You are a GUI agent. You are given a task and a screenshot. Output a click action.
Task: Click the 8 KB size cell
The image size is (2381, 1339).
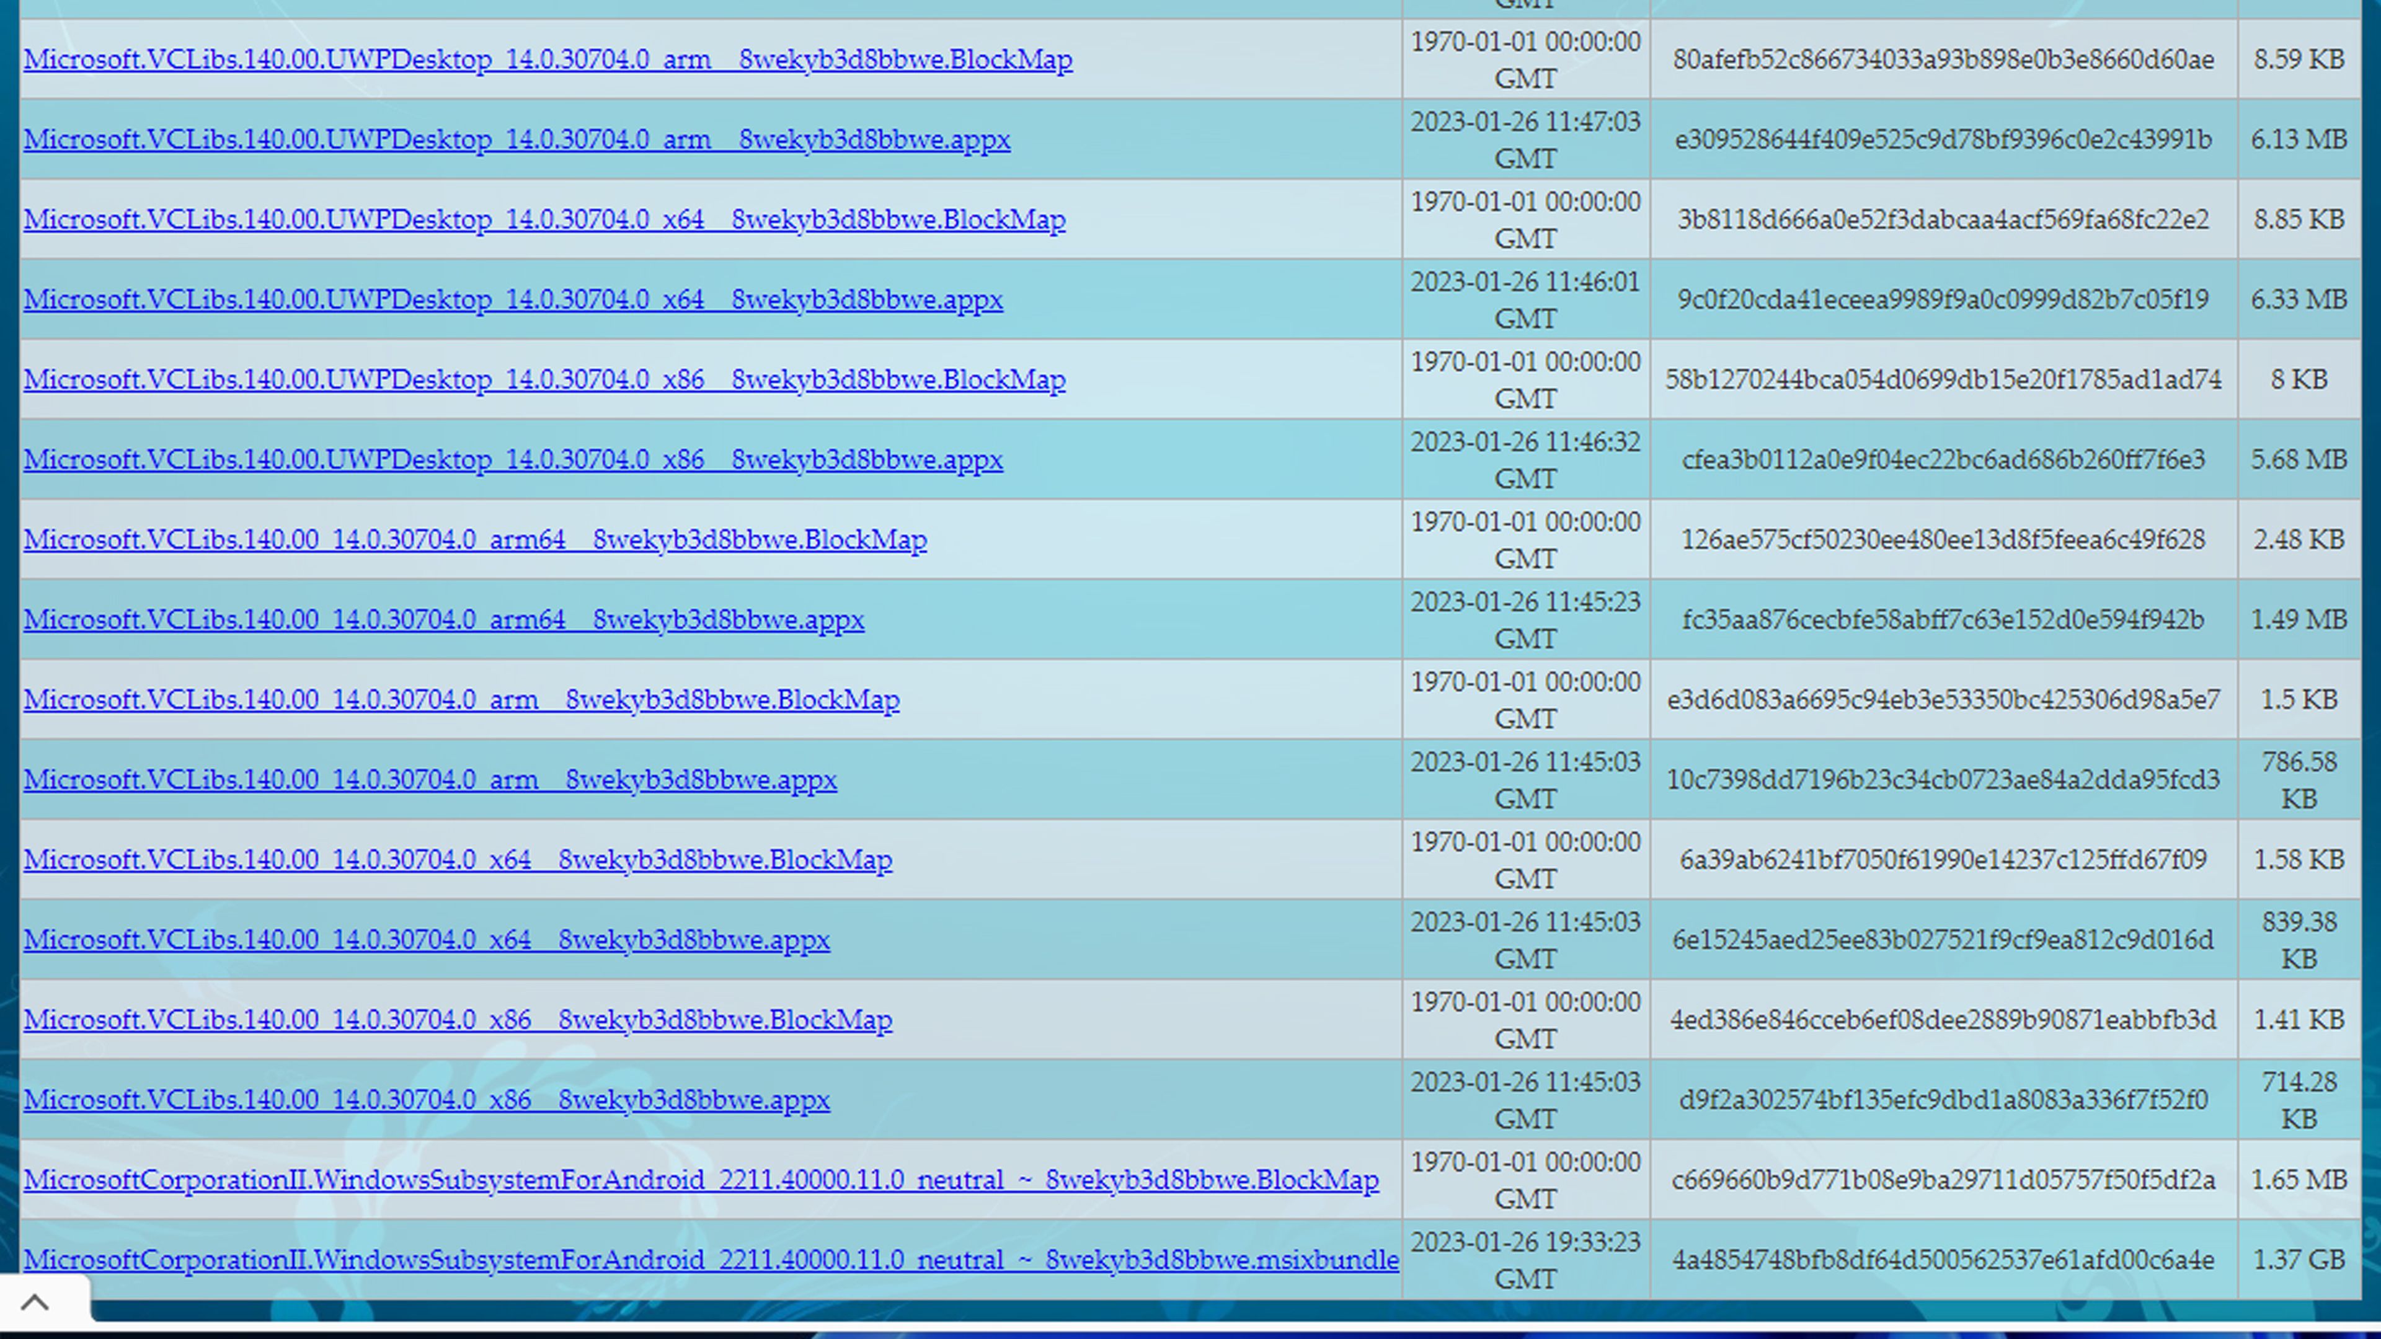[2299, 380]
